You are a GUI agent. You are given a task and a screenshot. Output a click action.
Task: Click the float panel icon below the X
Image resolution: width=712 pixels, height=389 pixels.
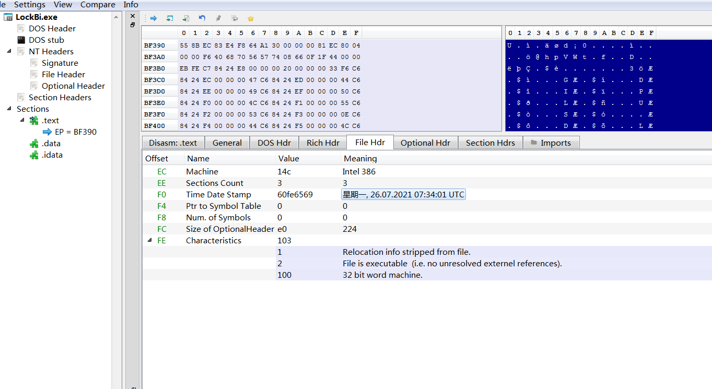pyautogui.click(x=133, y=25)
